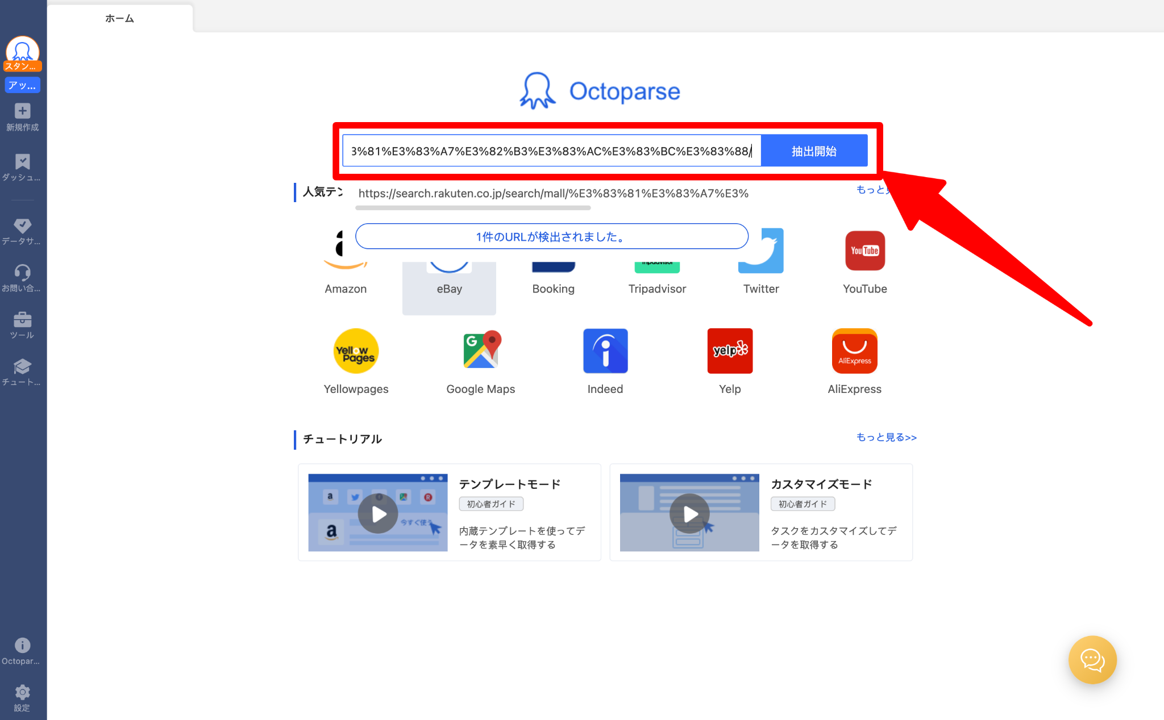Open the eBay template
The height and width of the screenshot is (720, 1164).
coord(449,288)
